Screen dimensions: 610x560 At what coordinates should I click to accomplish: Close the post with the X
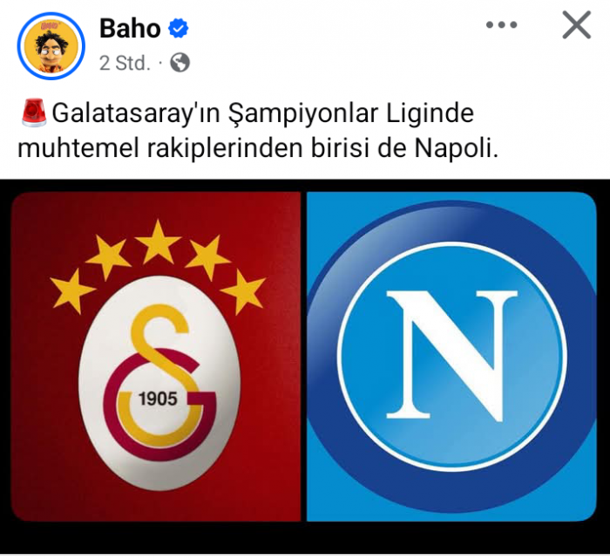(577, 25)
